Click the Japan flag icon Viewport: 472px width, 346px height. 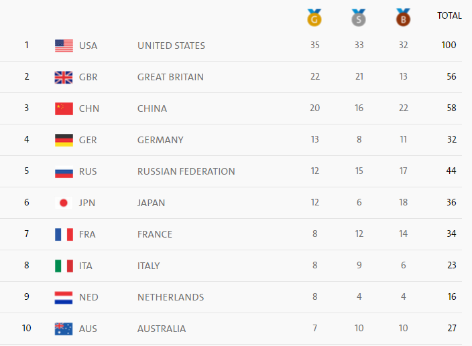coord(64,203)
